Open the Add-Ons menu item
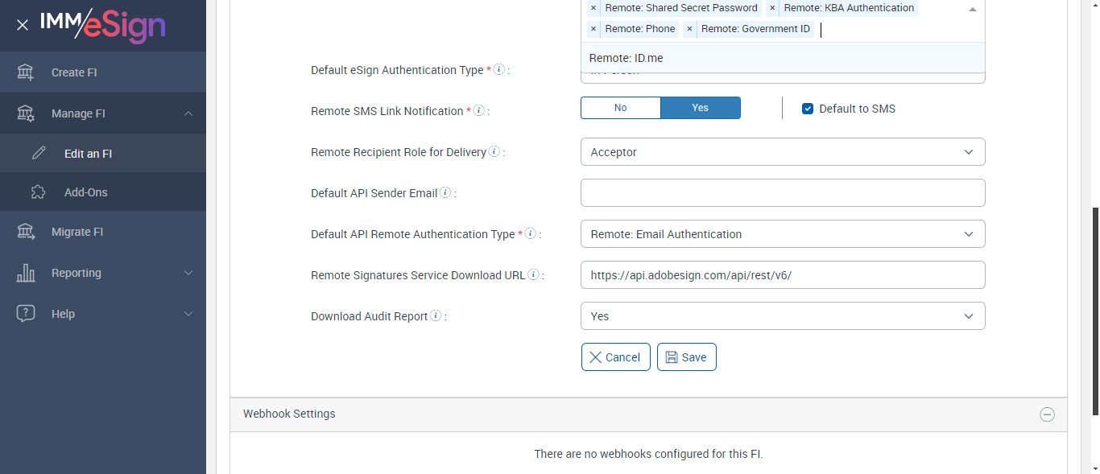This screenshot has height=474, width=1100. [x=86, y=192]
